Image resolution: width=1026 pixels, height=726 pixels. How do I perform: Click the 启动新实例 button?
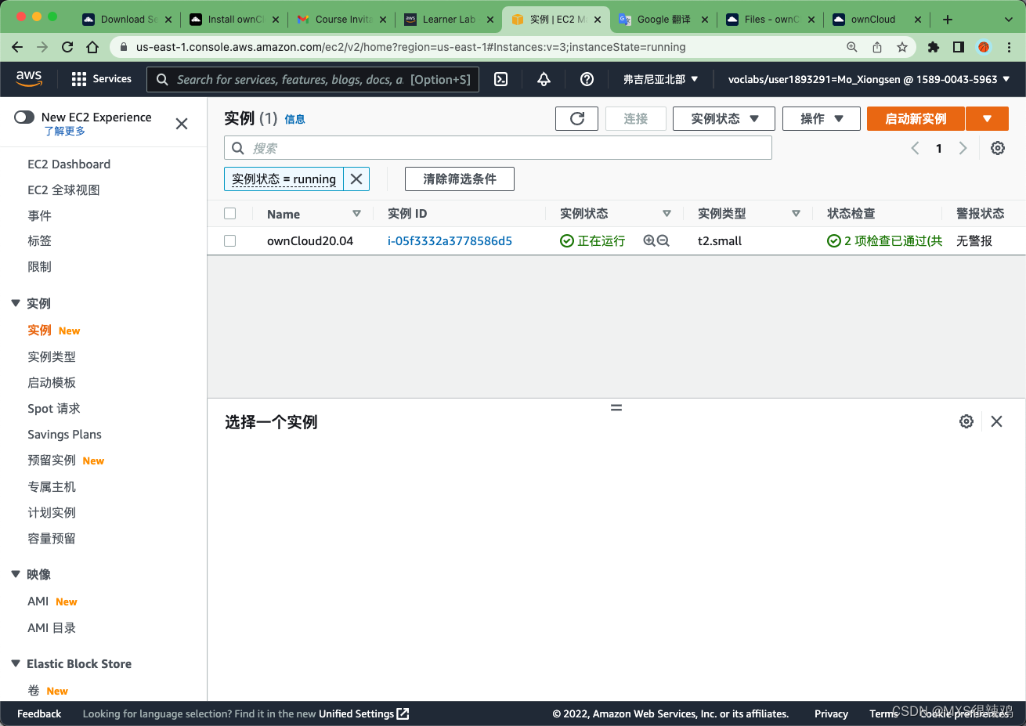(x=915, y=118)
